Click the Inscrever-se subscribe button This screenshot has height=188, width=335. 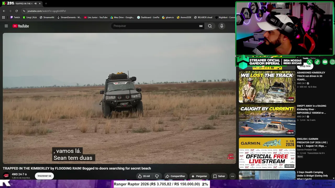[x=44, y=176]
